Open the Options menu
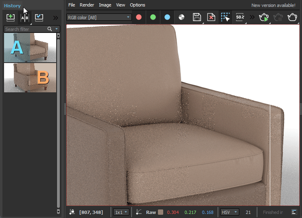This screenshot has height=218, width=302. 138,5
